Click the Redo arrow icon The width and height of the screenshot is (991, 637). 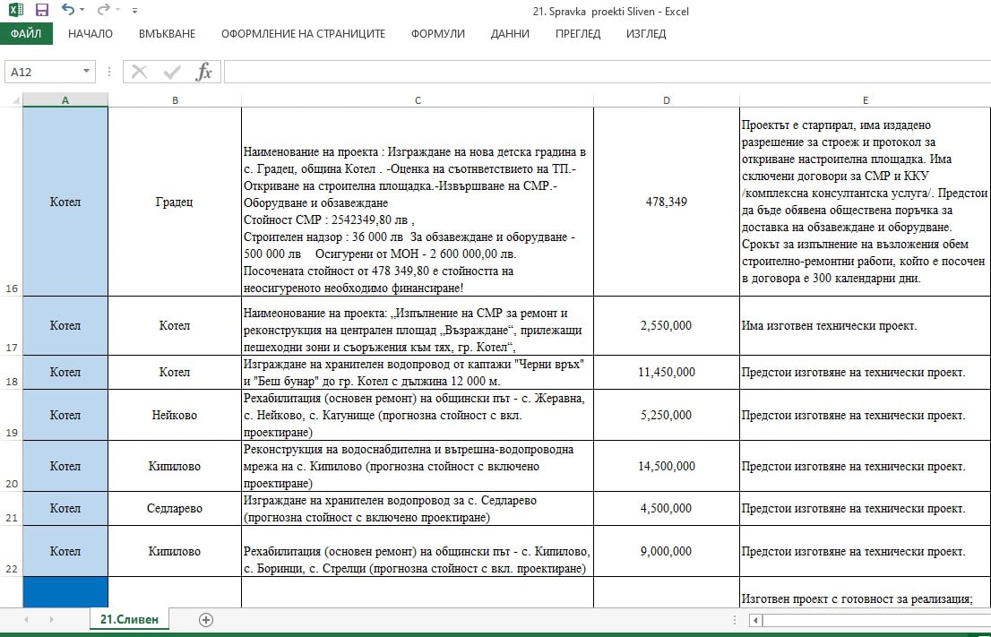tap(103, 11)
